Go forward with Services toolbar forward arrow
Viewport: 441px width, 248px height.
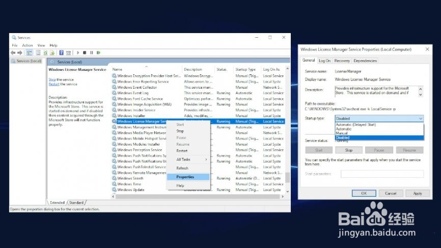tap(20, 52)
